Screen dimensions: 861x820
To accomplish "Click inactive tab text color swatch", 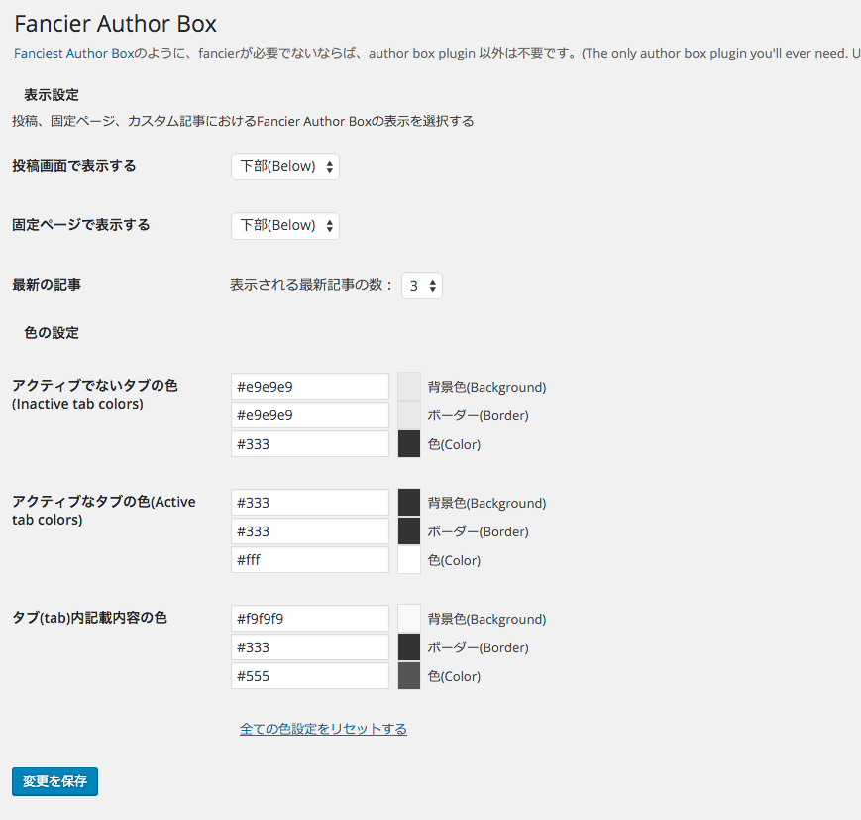I will coord(409,444).
